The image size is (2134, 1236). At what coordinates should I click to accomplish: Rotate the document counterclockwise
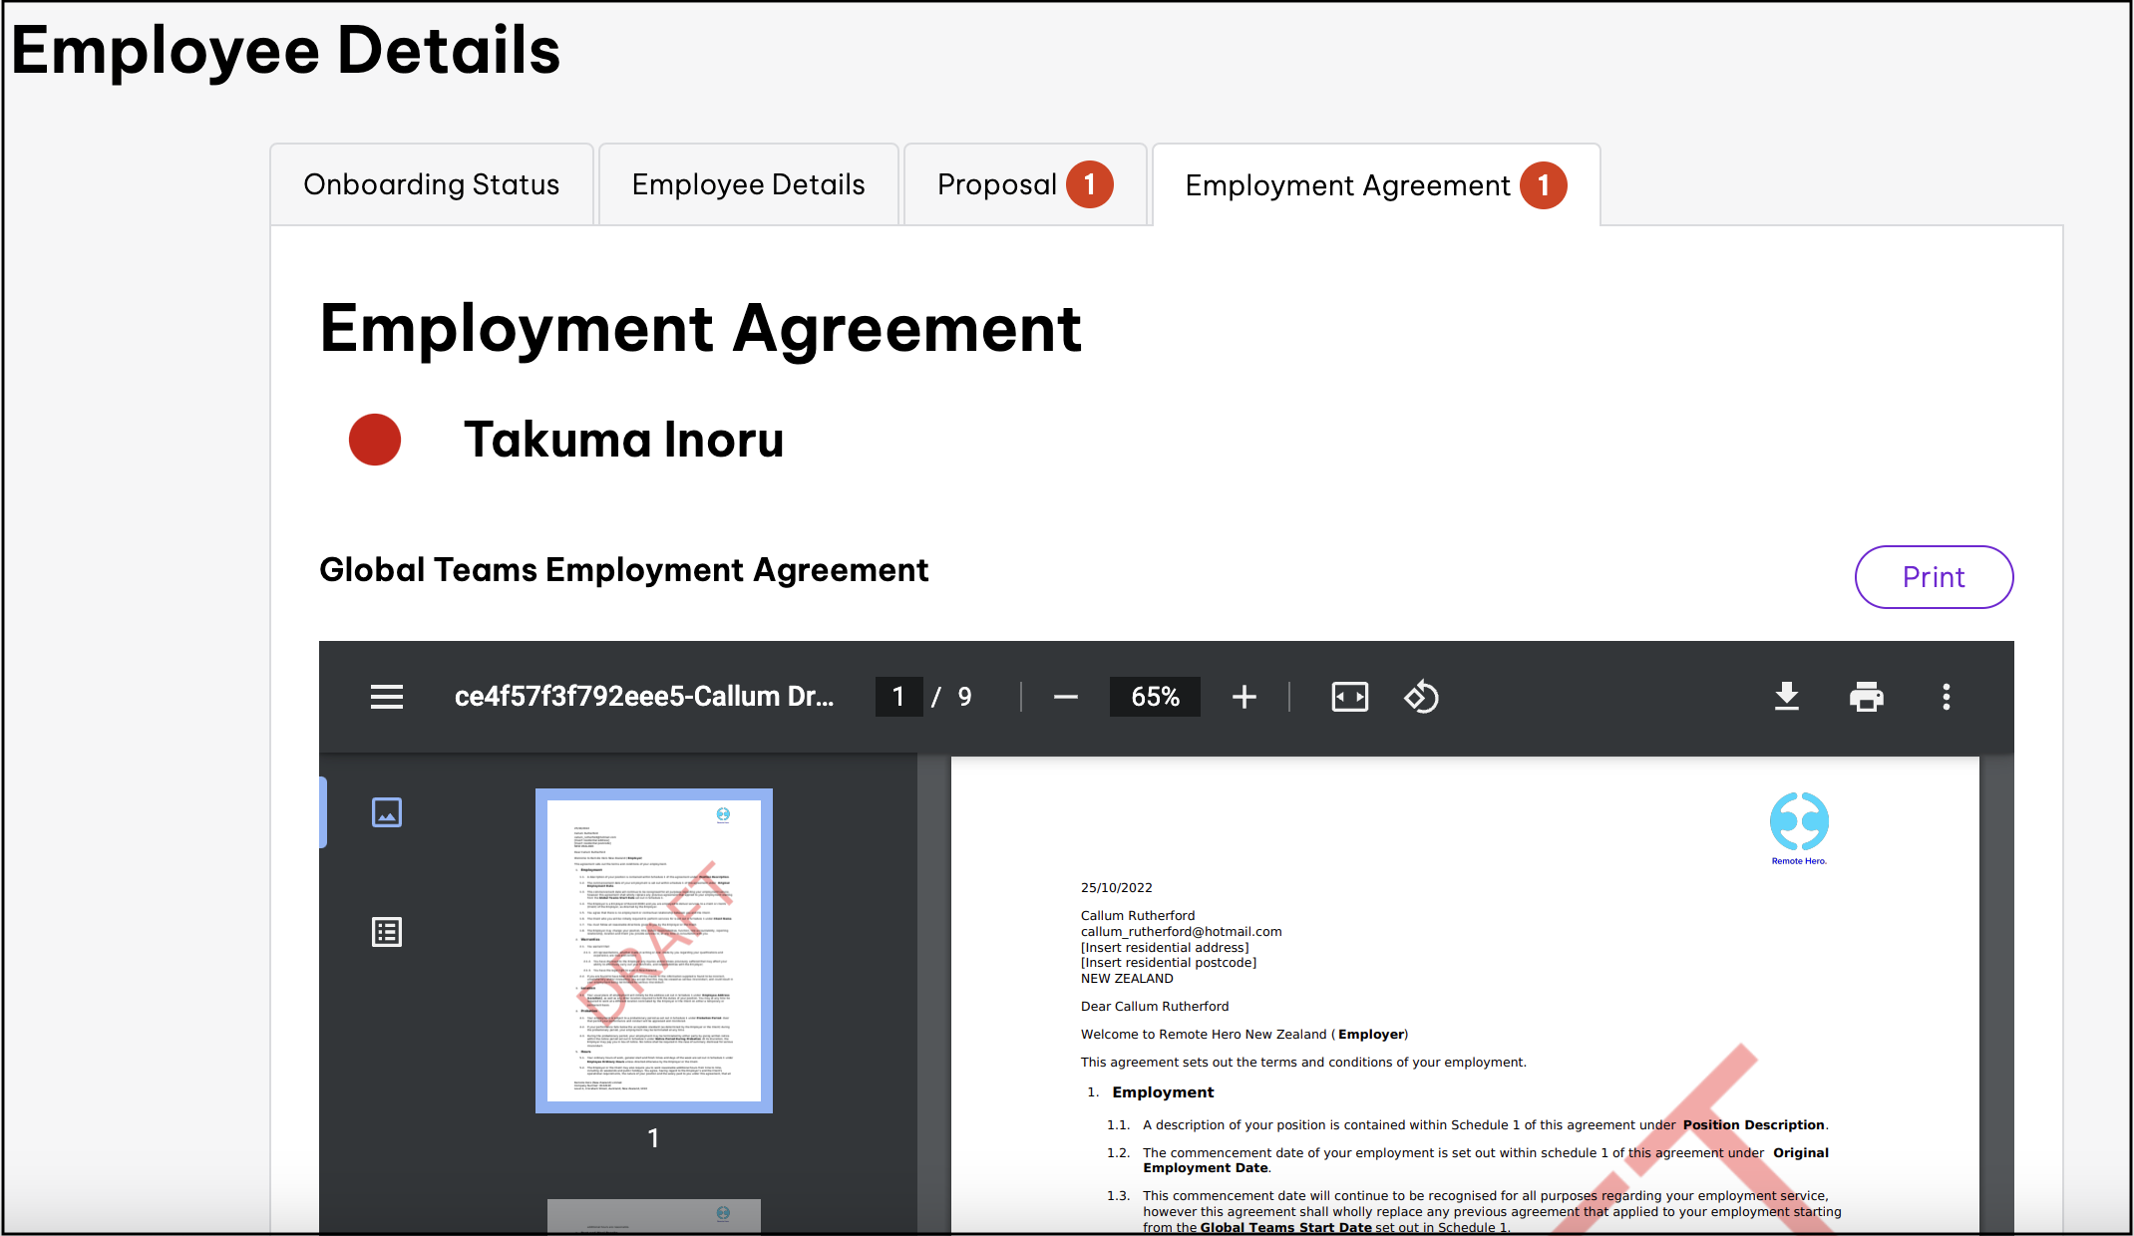(x=1421, y=697)
